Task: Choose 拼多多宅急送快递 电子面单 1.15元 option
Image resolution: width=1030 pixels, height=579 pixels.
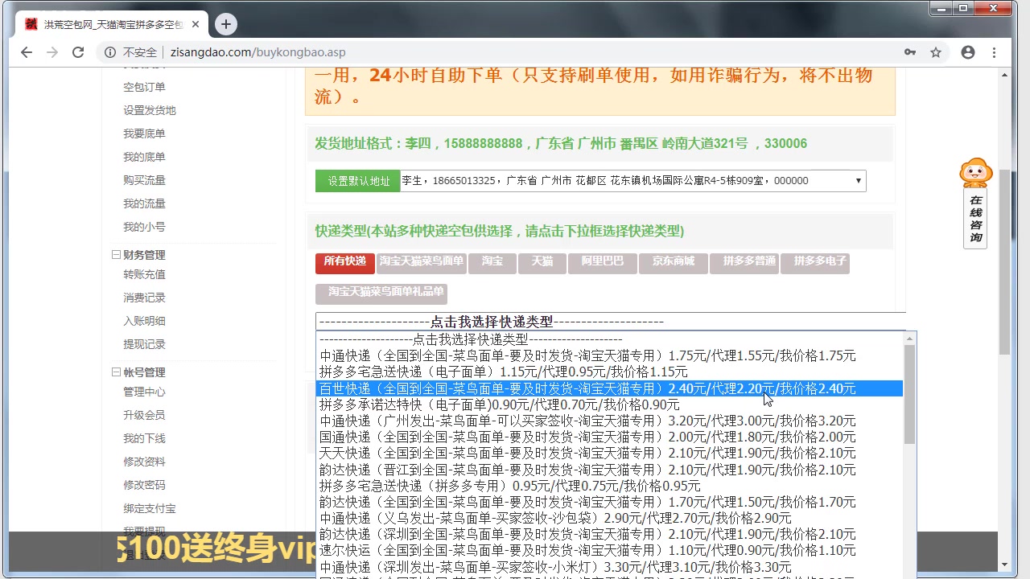Action: 609,372
